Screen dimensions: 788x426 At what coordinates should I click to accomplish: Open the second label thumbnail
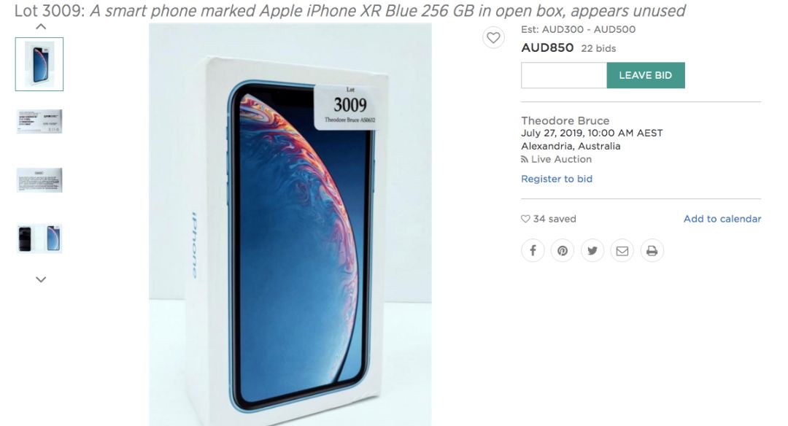click(39, 122)
